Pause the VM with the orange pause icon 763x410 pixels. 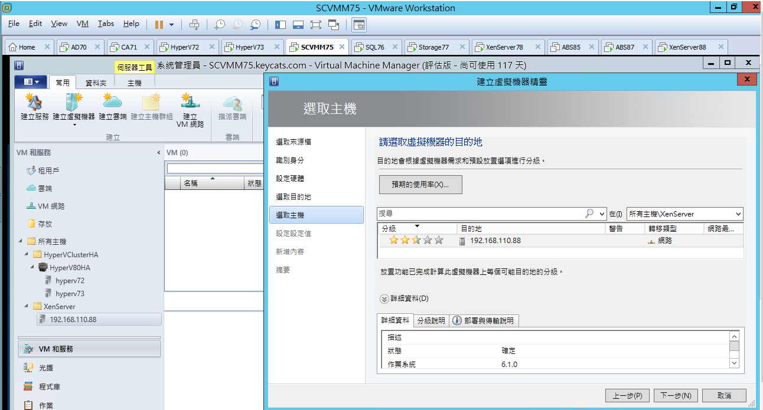[159, 24]
